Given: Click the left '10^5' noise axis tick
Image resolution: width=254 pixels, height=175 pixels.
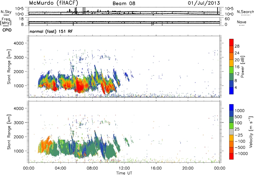Looking at the screenshot, I should coord(19,9).
